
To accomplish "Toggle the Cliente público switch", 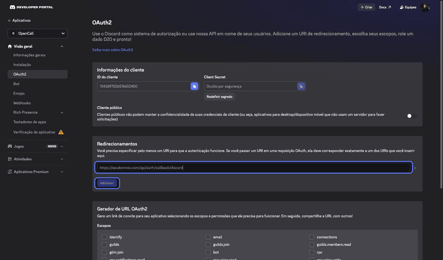I will (x=412, y=116).
